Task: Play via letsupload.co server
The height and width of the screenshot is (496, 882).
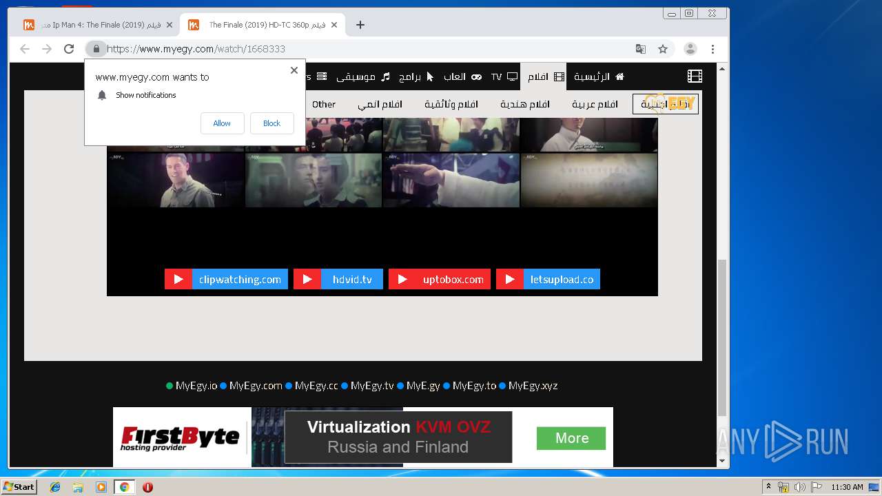Action: point(548,279)
